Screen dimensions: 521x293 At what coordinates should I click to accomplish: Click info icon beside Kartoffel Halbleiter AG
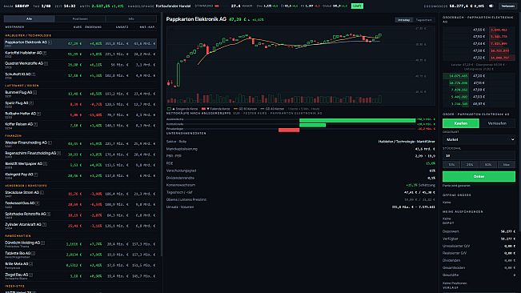tap(45, 53)
